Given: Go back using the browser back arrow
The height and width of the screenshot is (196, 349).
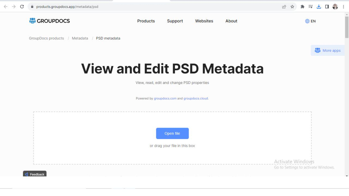Looking at the screenshot, I should point(5,7).
